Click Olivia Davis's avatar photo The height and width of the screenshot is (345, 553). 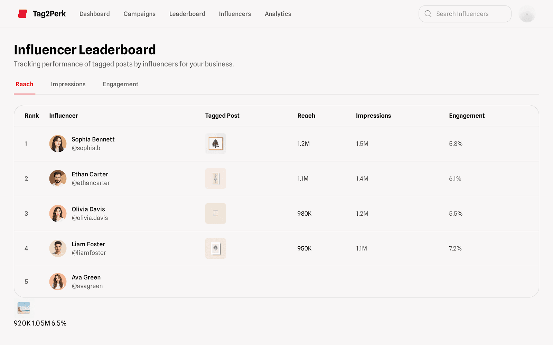(58, 213)
